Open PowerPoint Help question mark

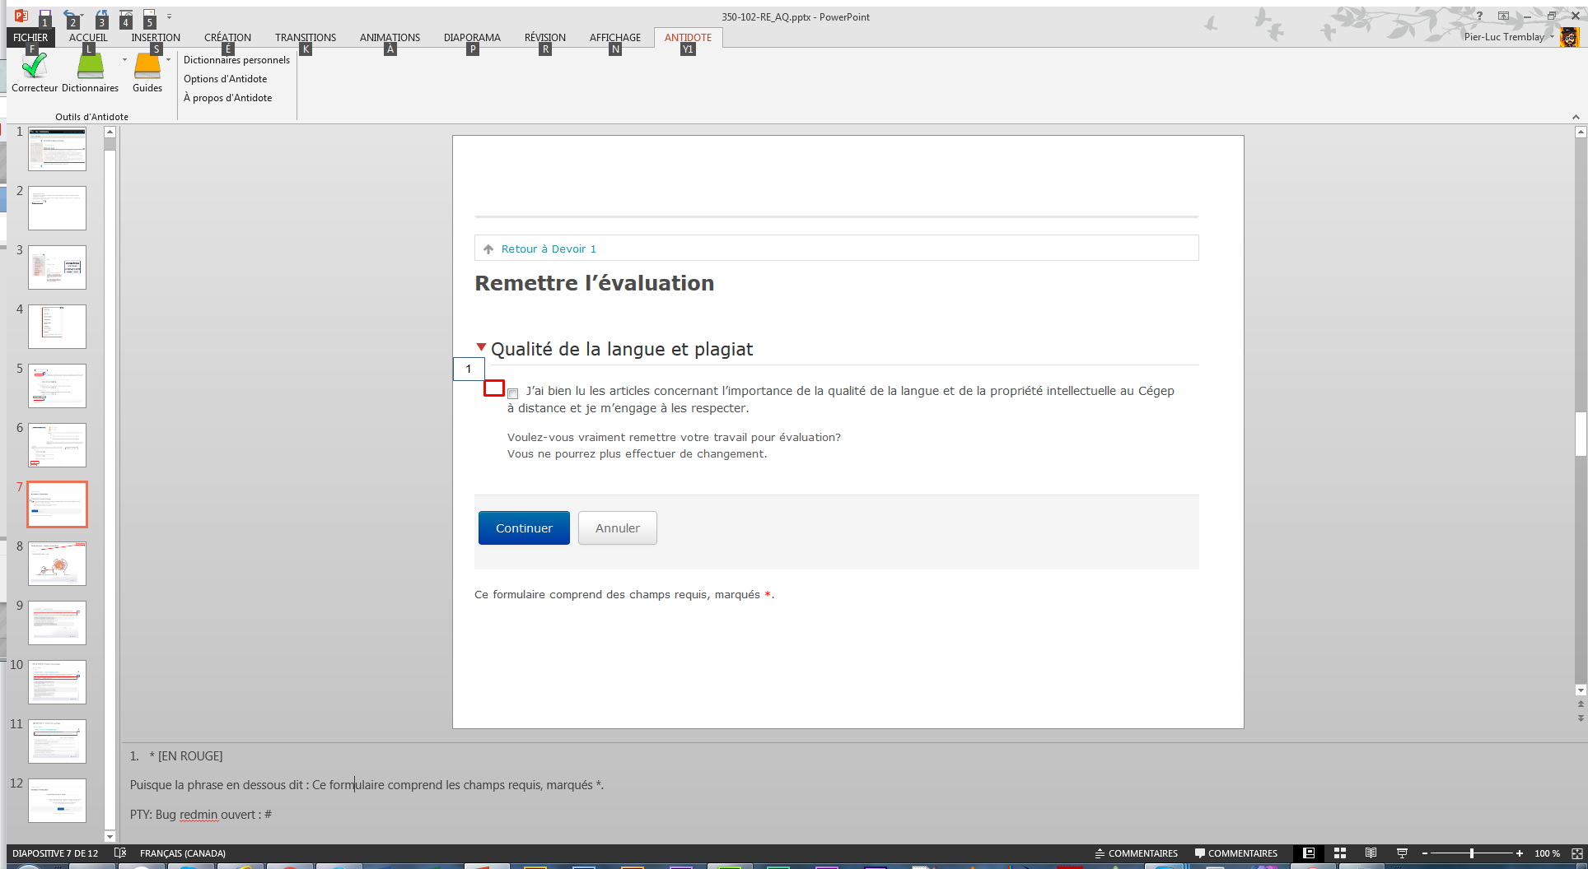tap(1479, 16)
